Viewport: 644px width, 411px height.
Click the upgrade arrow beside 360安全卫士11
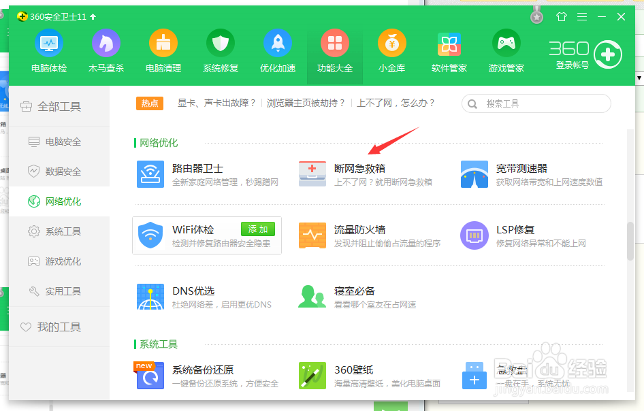93,16
